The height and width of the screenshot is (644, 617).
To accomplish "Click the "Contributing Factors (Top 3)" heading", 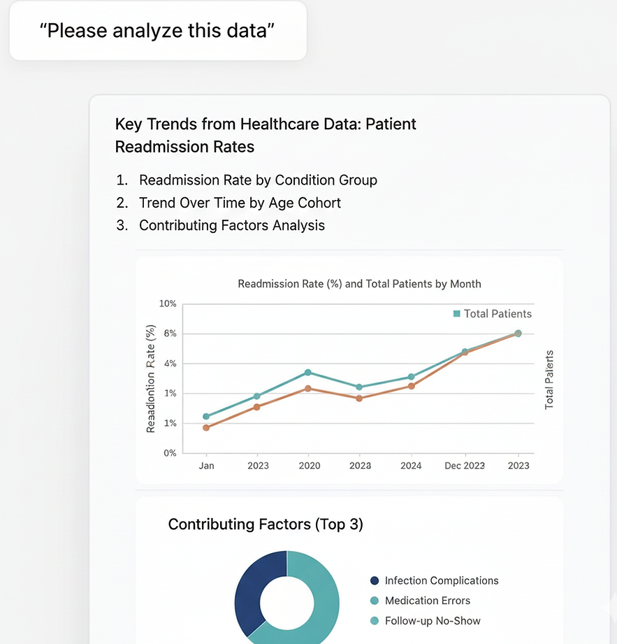I will [x=266, y=524].
